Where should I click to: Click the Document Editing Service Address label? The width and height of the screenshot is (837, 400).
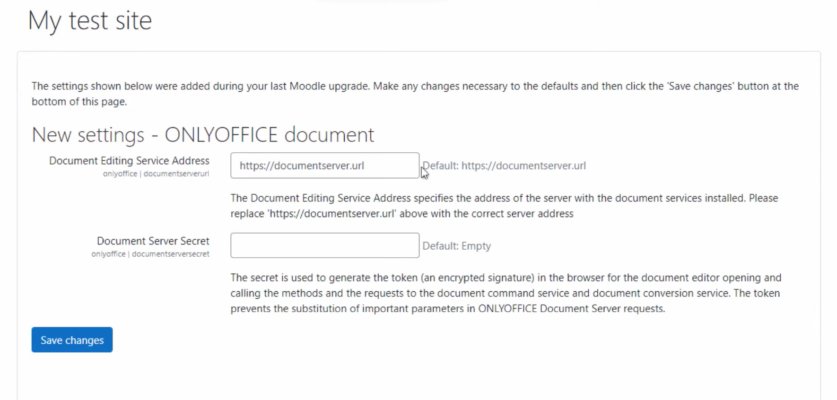[x=129, y=161]
